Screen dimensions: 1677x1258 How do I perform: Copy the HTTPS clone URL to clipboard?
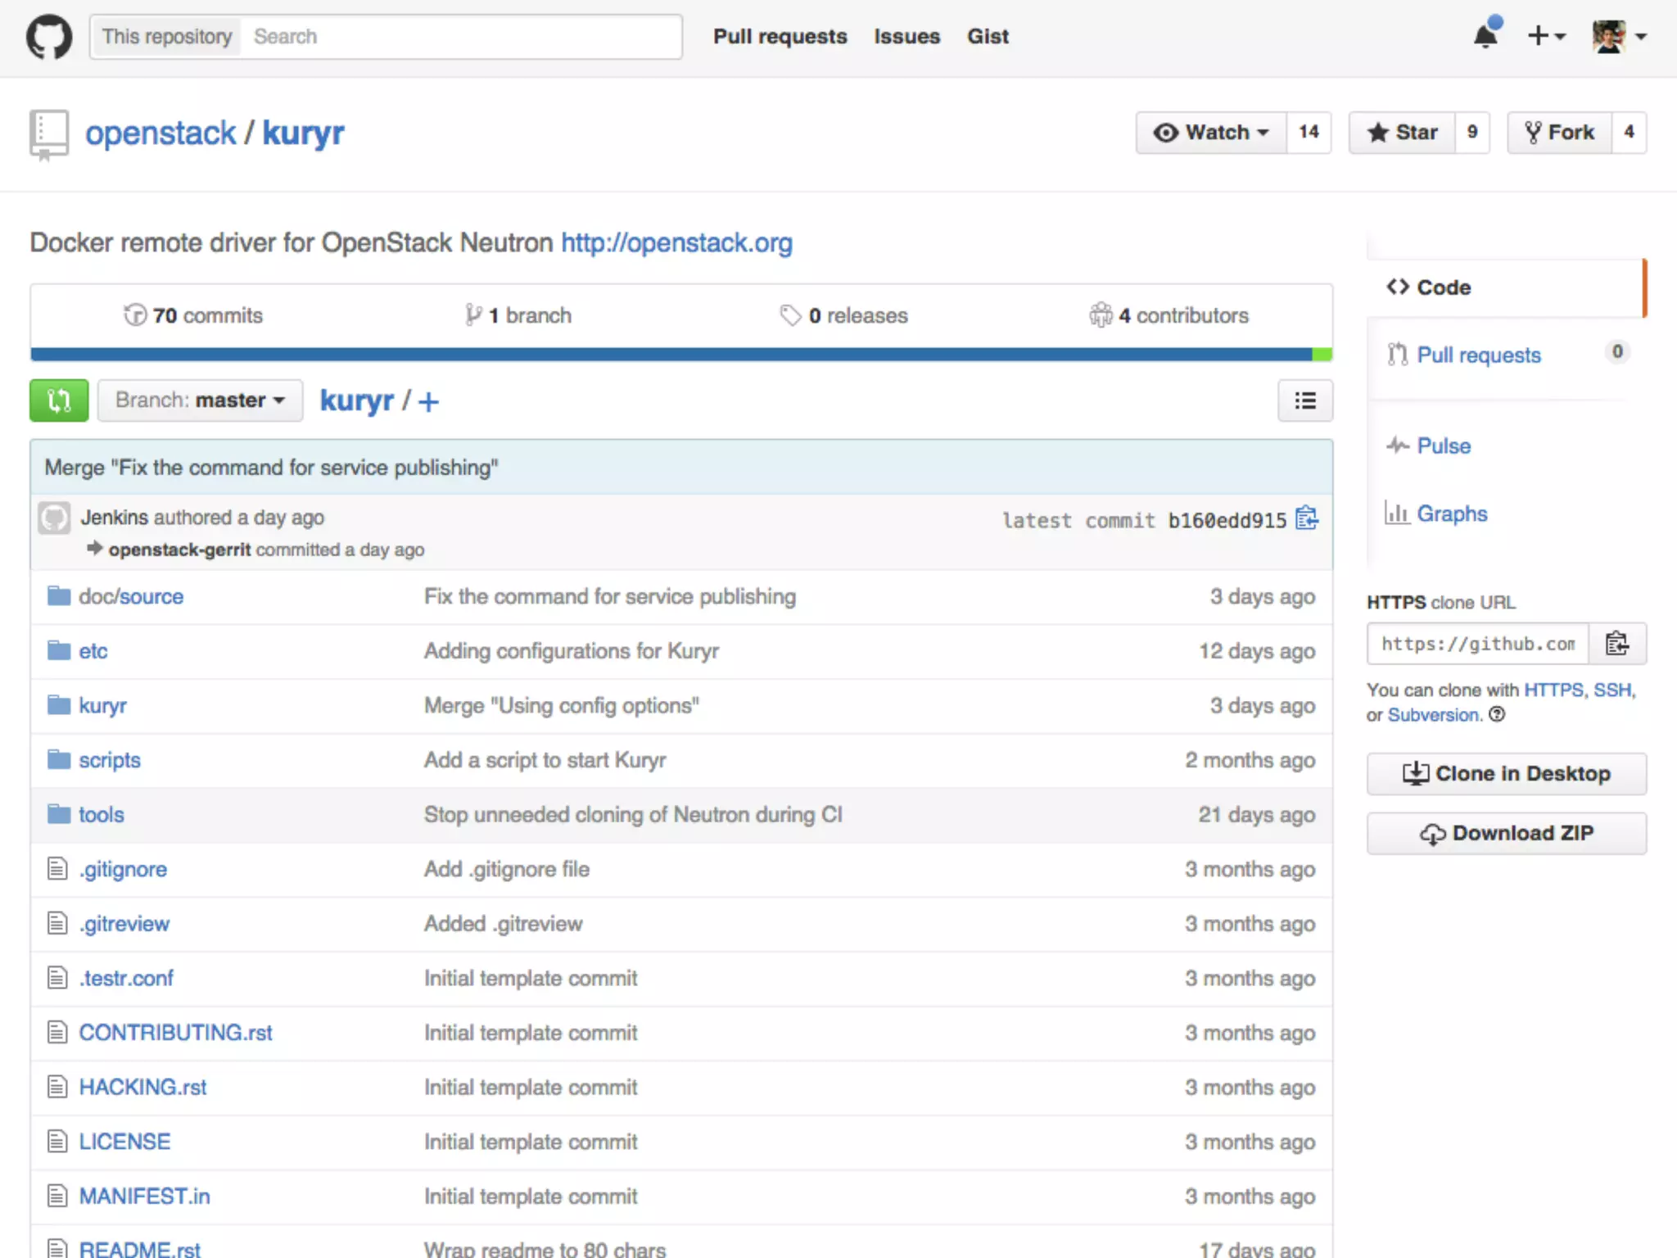point(1616,644)
